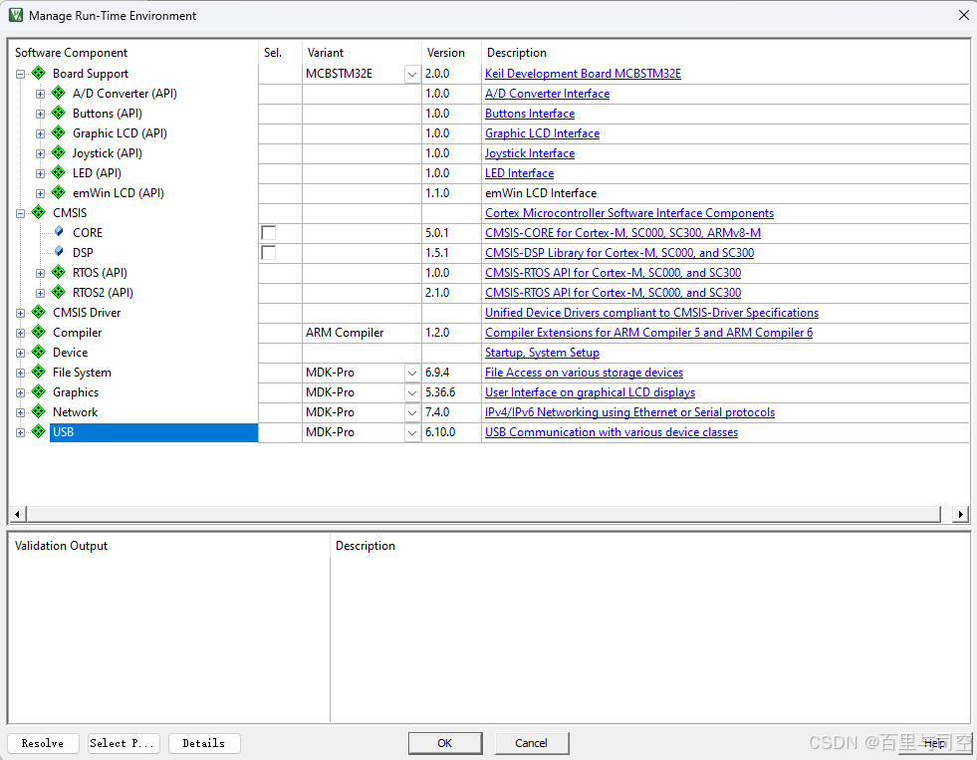
Task: Open the Compiler Extensions for ARM Compiler link
Action: pyautogui.click(x=649, y=333)
